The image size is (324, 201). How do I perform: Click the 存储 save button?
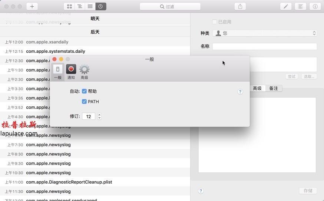point(308,191)
